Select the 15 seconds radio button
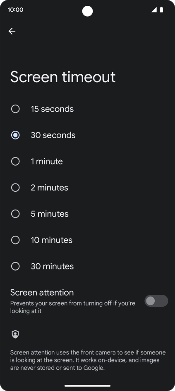The height and width of the screenshot is (391, 175). (x=15, y=109)
